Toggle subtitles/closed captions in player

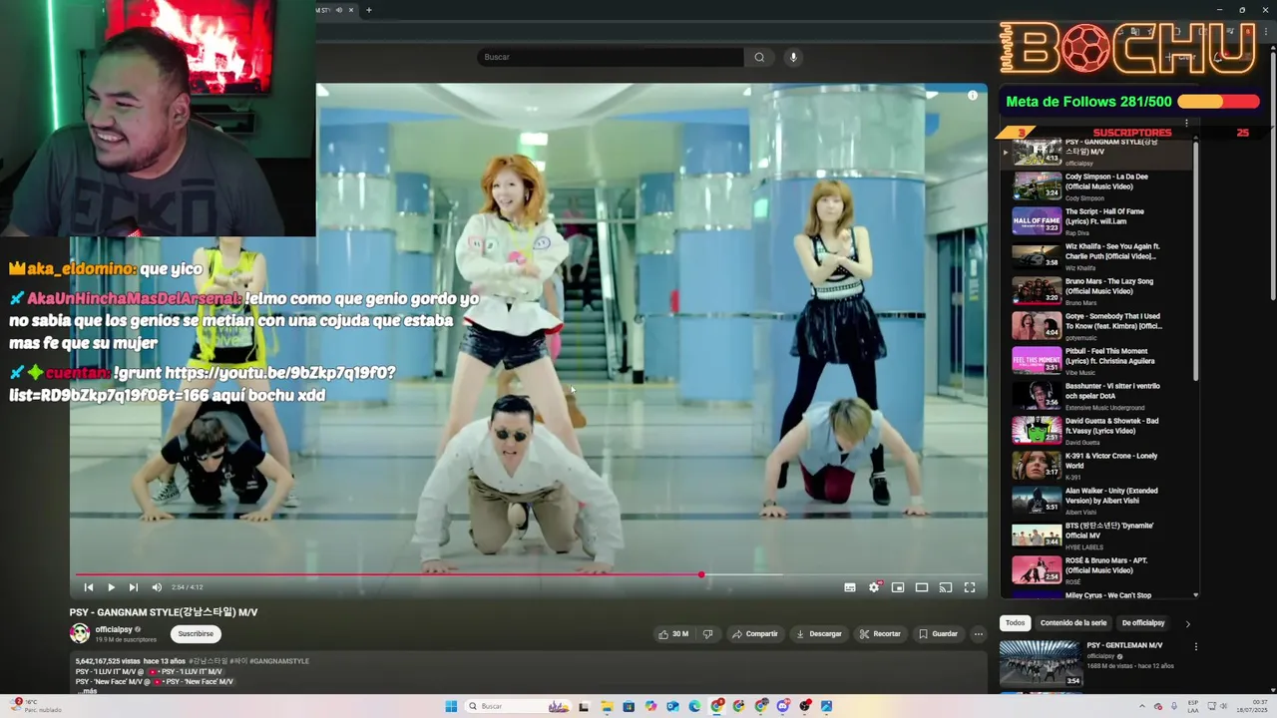tap(850, 587)
